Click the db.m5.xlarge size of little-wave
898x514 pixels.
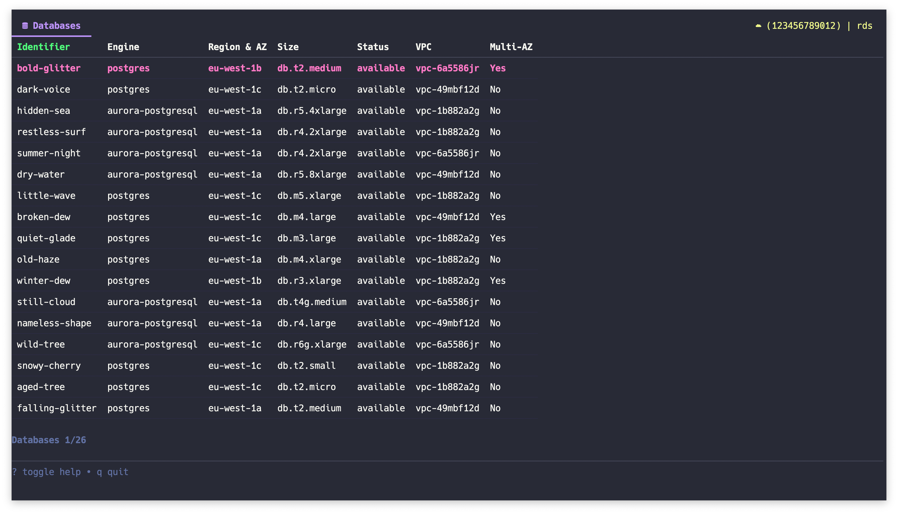click(309, 196)
